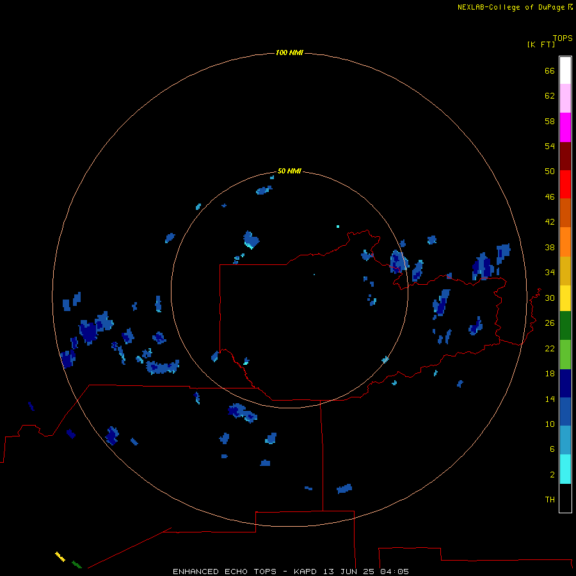
Task: Click the legend value 46
Action: (550, 196)
